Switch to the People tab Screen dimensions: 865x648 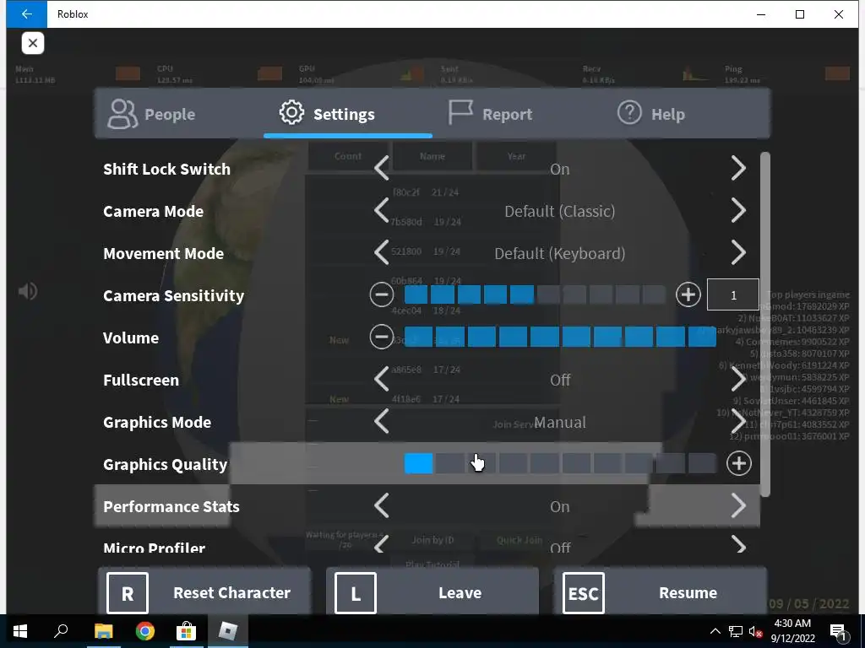179,114
